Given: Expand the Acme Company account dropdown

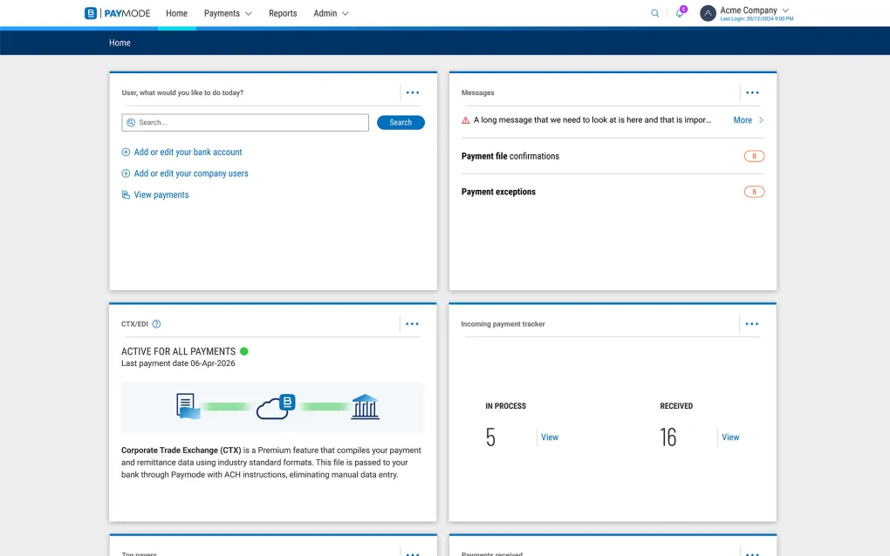Looking at the screenshot, I should coord(784,10).
